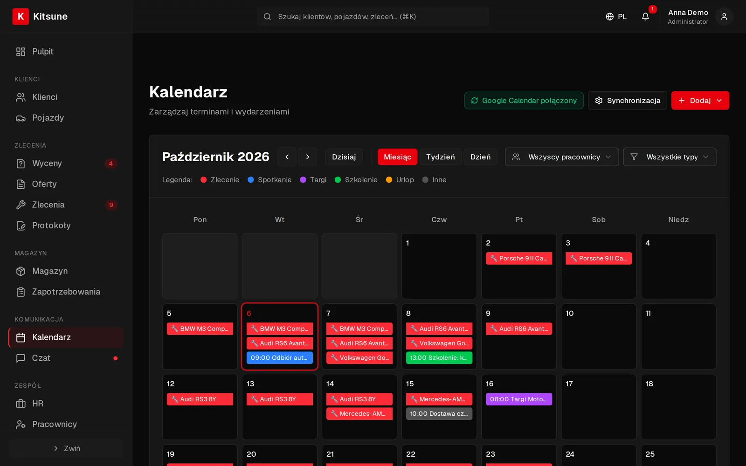Click the red Zlecenie legend dot
Image resolution: width=746 pixels, height=466 pixels.
pos(204,180)
